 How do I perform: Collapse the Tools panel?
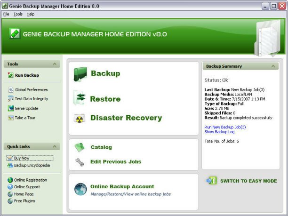tap(55, 64)
